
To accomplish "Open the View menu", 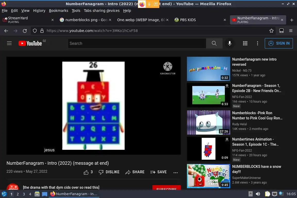I will pos(25,11).
